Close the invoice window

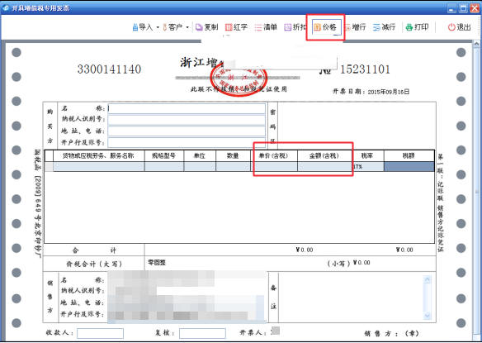coord(475,8)
